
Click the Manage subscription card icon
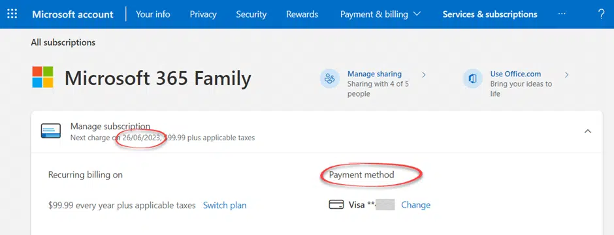click(x=51, y=131)
